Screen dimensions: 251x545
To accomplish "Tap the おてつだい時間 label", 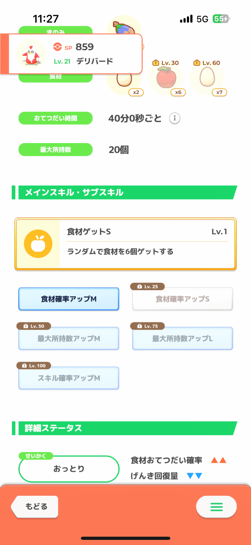I will coord(55,118).
